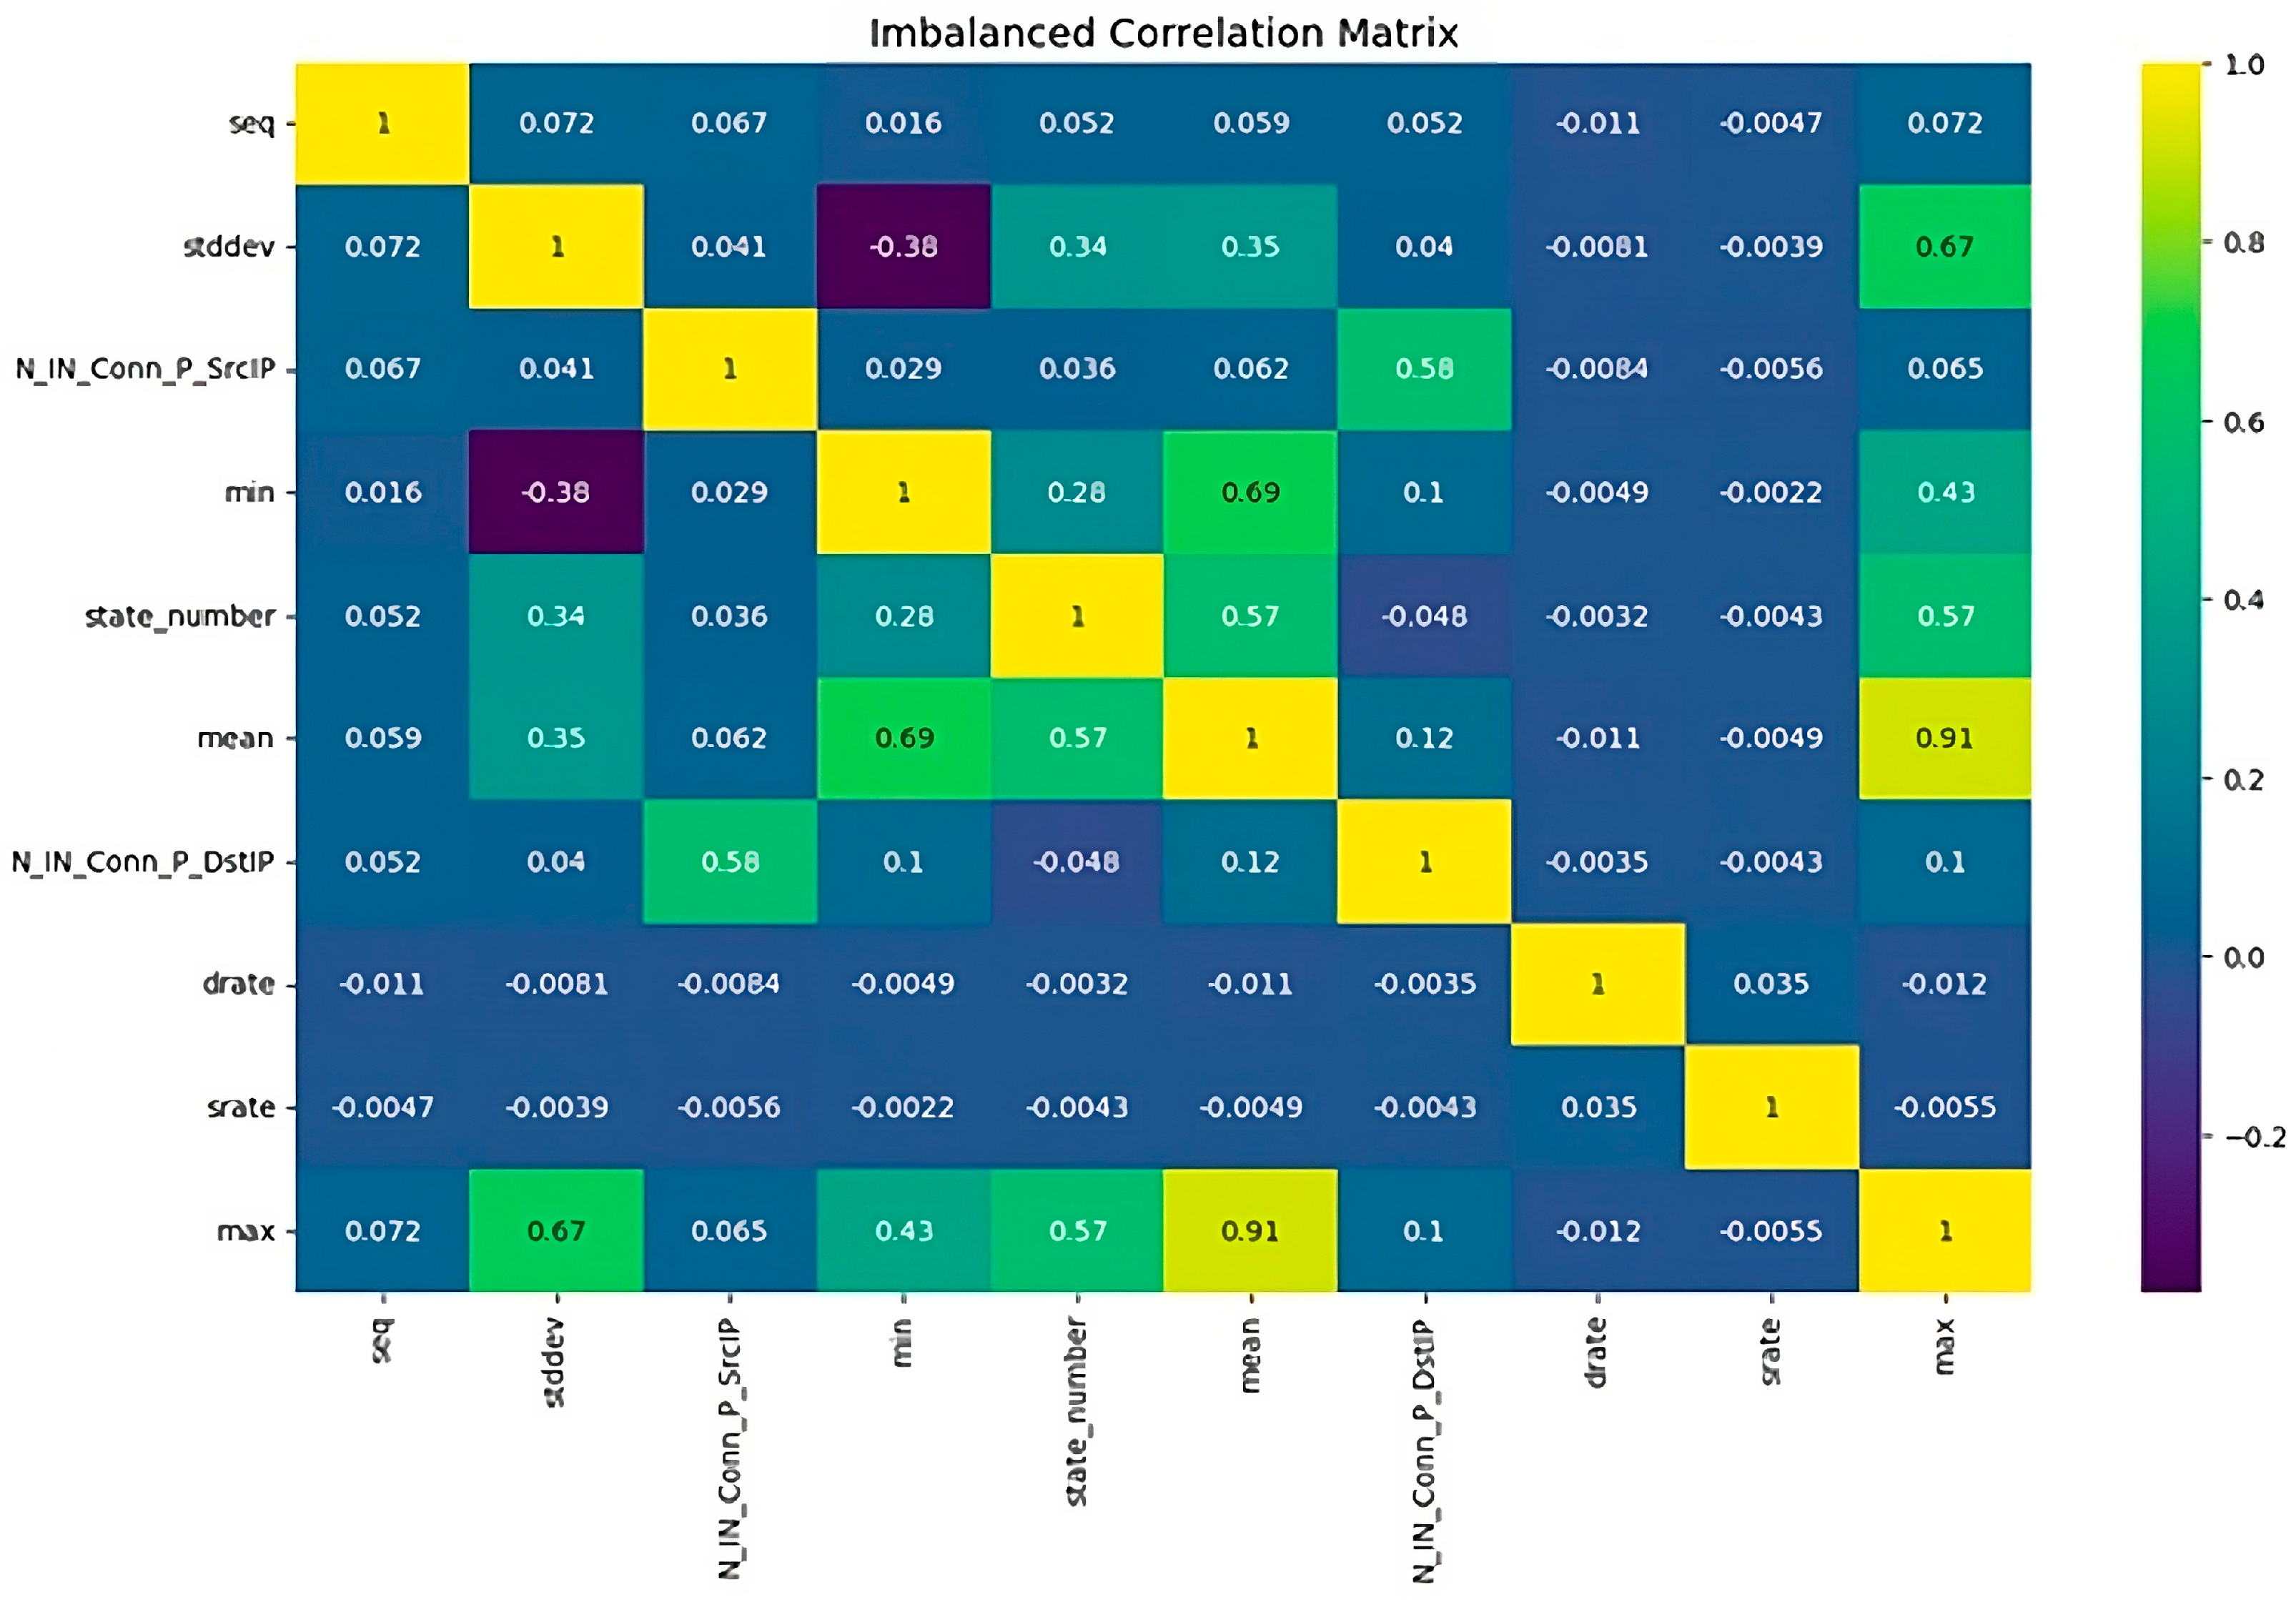Click the 0.6 tick on the colorbar
The height and width of the screenshot is (1600, 2296).
click(2243, 422)
